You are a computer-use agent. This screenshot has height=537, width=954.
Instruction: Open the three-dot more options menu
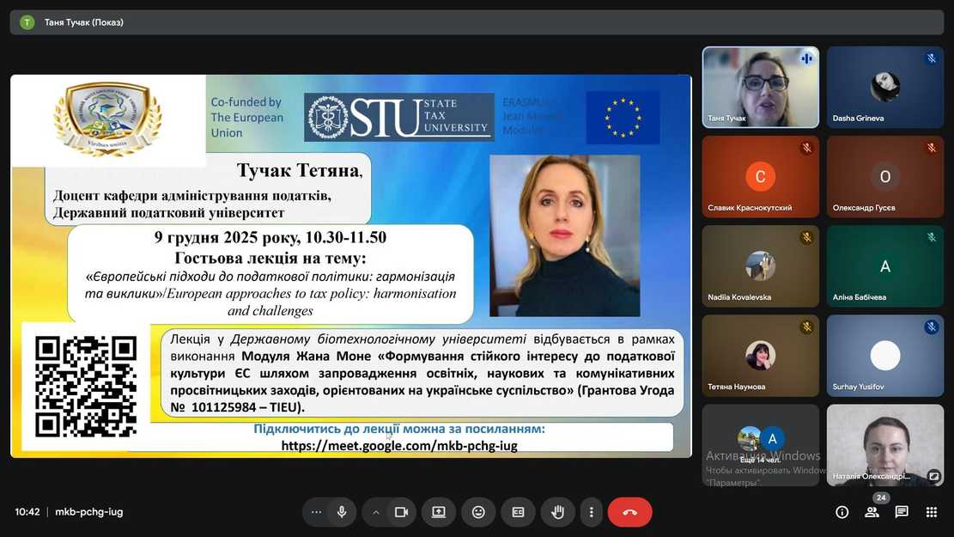[591, 511]
